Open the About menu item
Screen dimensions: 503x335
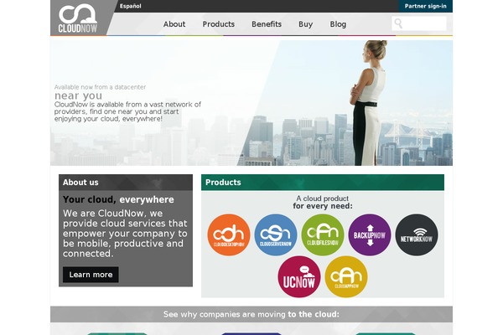click(174, 24)
